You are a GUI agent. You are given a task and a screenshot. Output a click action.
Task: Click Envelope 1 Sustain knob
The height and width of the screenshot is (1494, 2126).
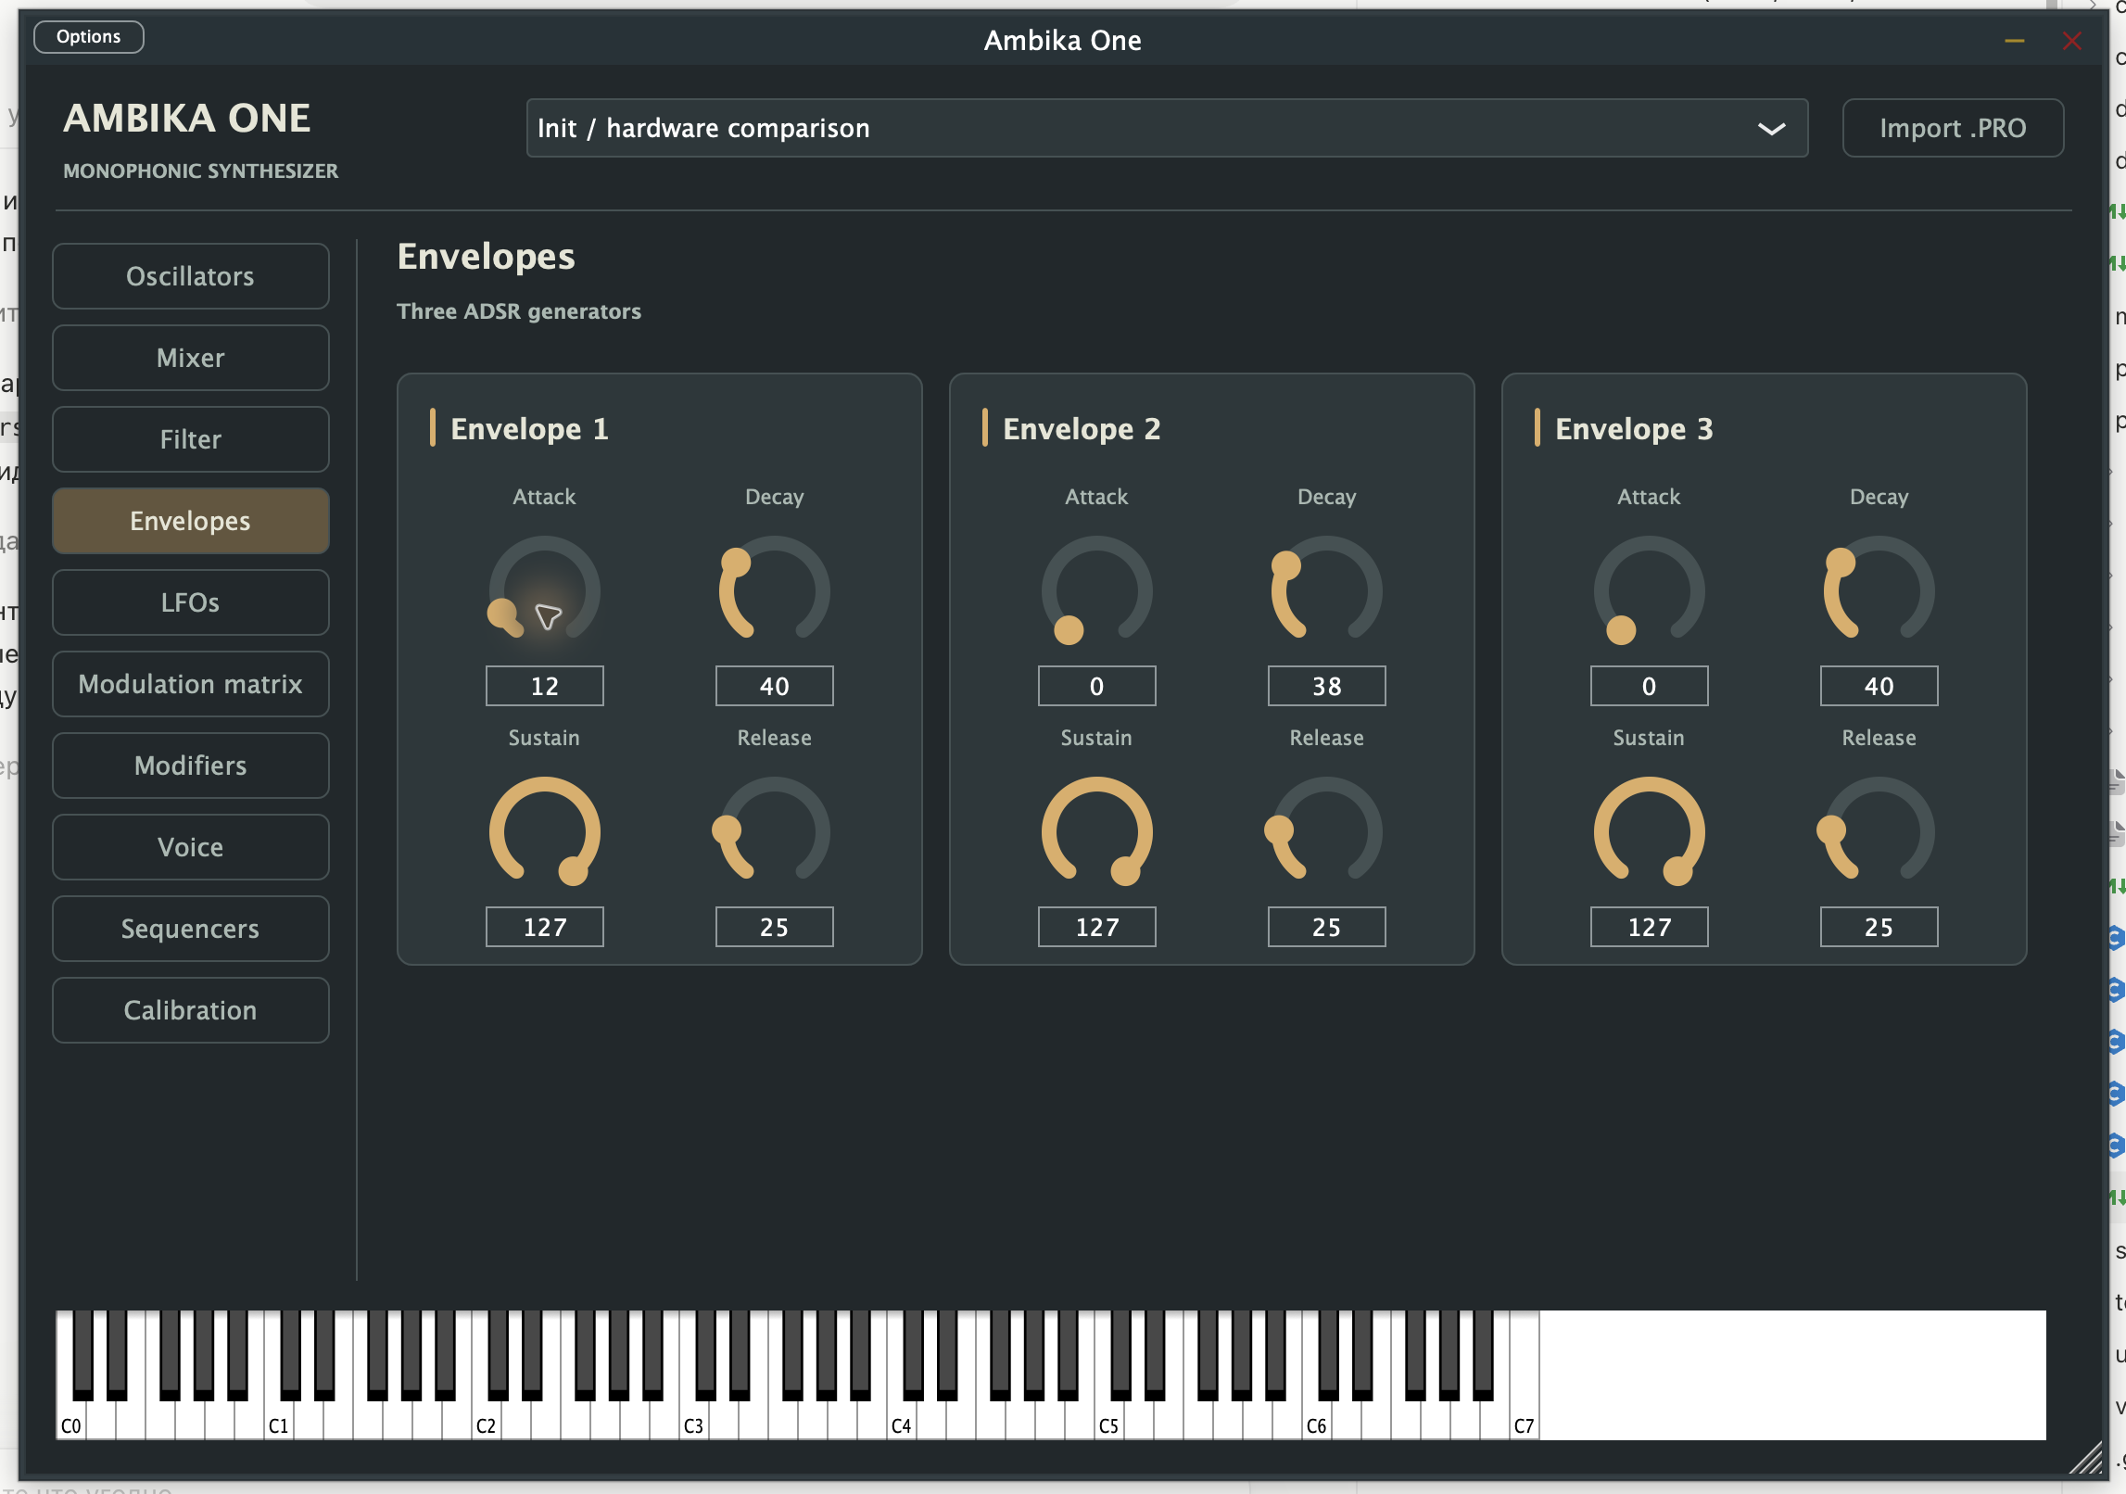click(x=545, y=831)
